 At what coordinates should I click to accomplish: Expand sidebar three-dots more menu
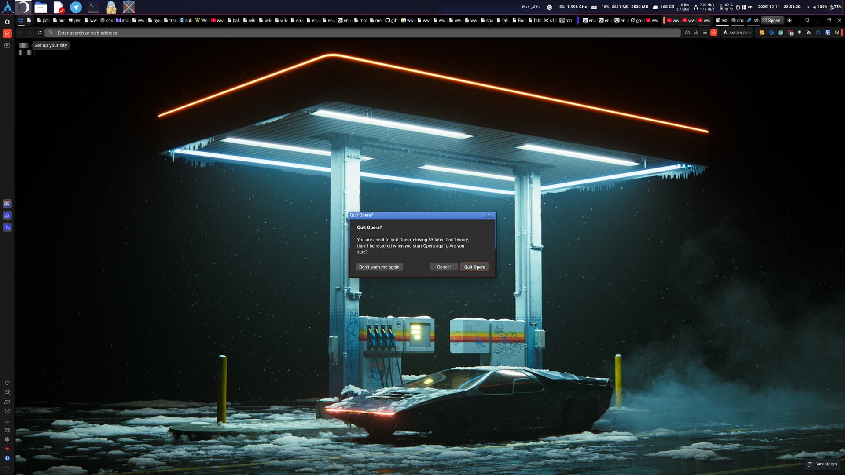pos(7,468)
